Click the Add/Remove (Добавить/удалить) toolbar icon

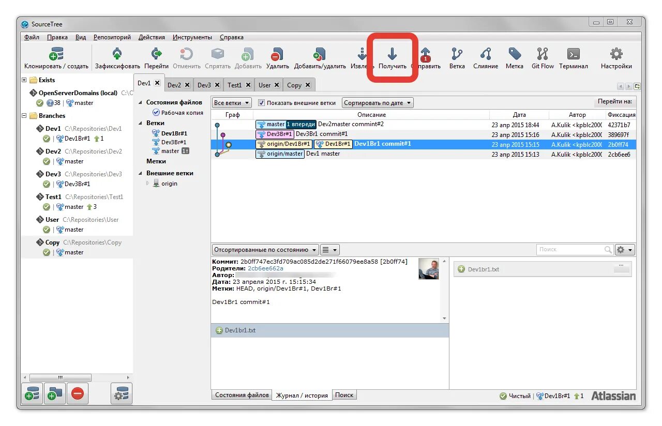tap(320, 54)
